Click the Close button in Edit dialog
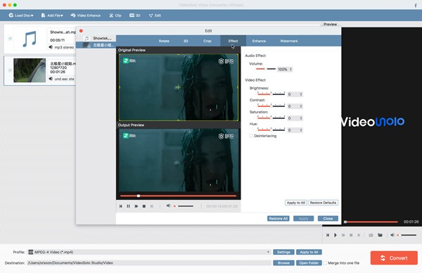Viewport: 422px width, 273px height. 328,218
